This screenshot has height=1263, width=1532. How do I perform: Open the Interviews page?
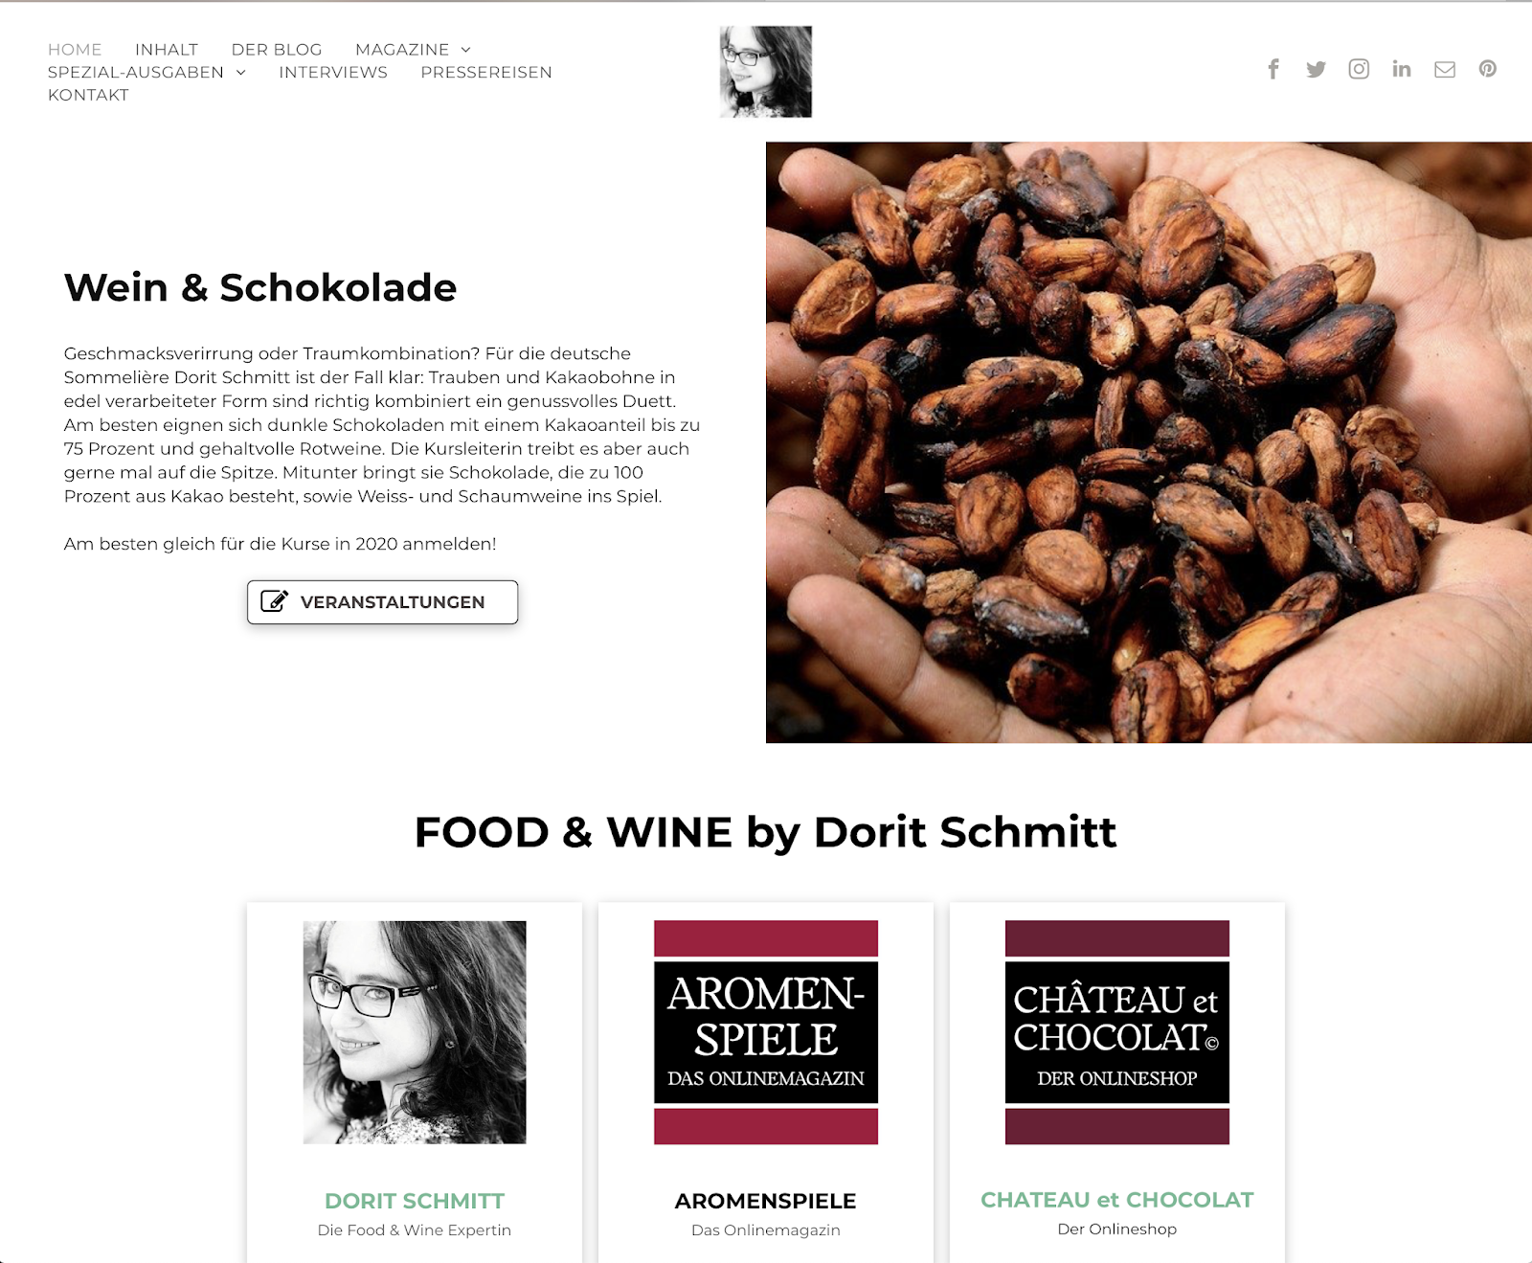click(333, 73)
